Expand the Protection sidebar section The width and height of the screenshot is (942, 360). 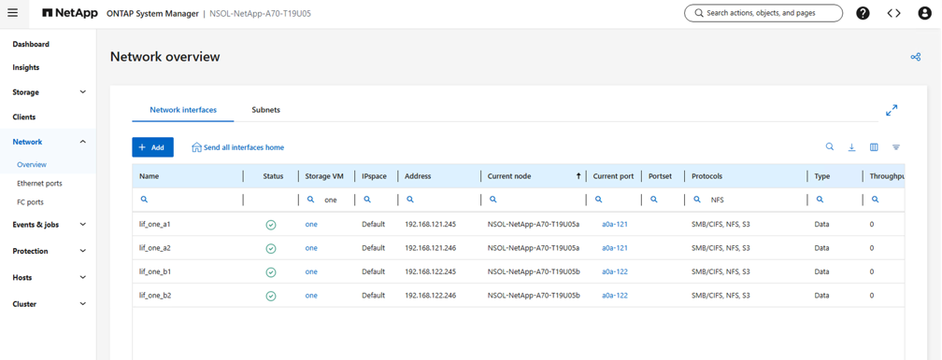pyautogui.click(x=83, y=251)
